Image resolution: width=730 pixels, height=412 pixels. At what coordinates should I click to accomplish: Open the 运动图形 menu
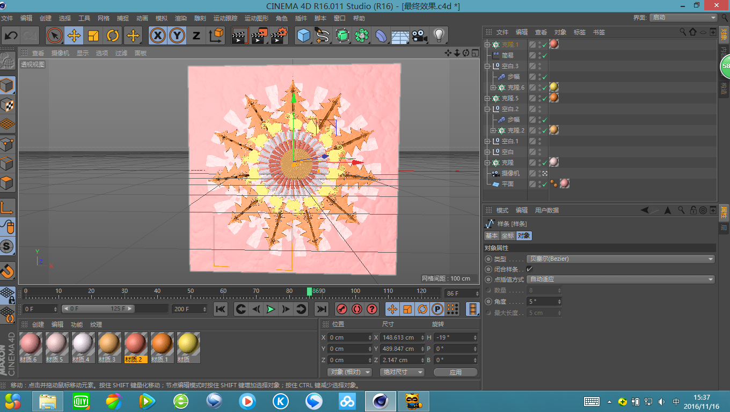[255, 18]
